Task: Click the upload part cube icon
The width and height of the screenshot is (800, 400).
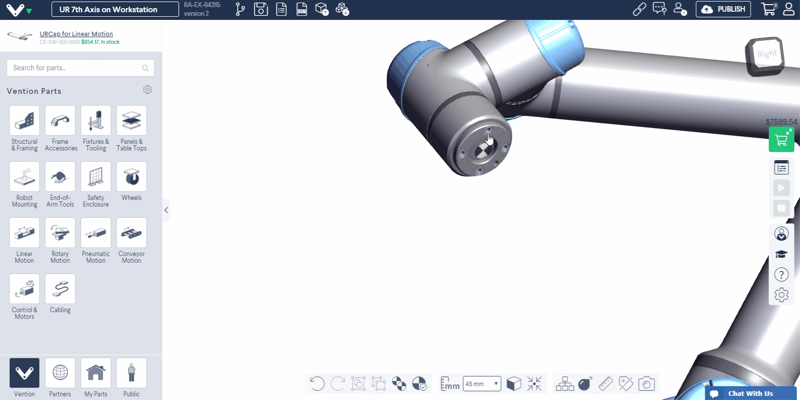Action: pos(321,9)
